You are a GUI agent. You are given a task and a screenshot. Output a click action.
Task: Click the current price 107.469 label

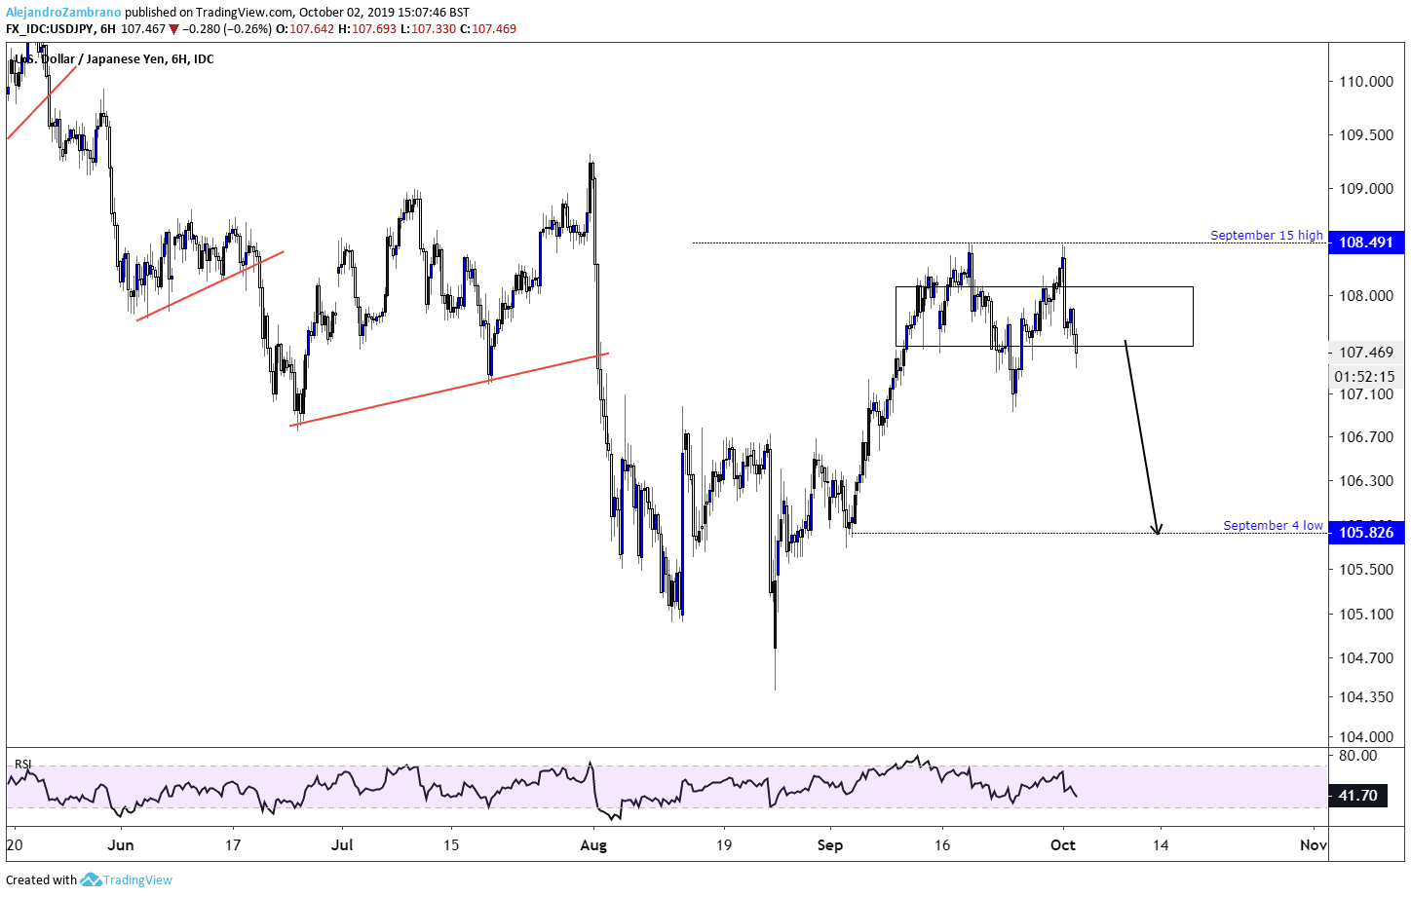[x=1366, y=352]
